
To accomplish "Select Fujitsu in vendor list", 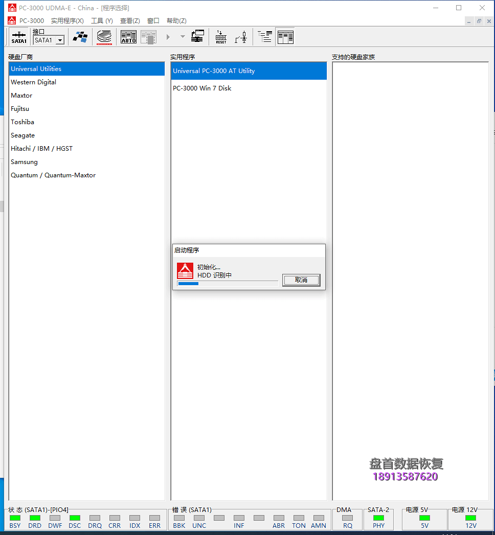I will point(87,109).
